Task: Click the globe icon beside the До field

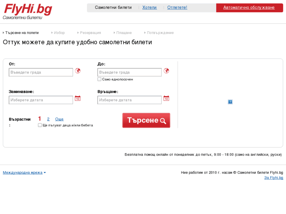Action: [166, 71]
